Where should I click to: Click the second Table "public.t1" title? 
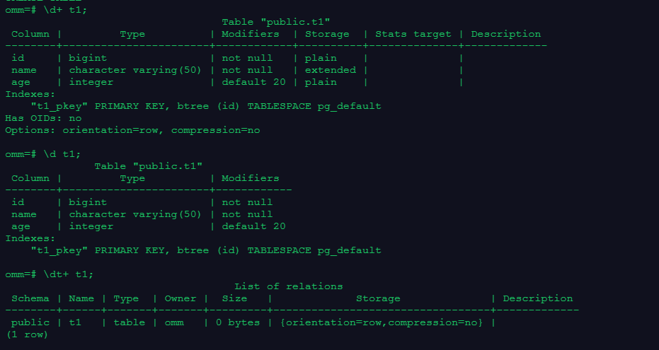[x=149, y=166]
